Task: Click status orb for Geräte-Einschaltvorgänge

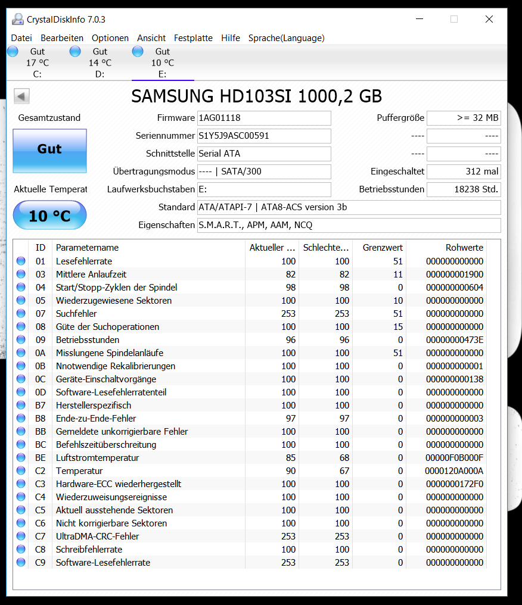Action: click(x=21, y=379)
